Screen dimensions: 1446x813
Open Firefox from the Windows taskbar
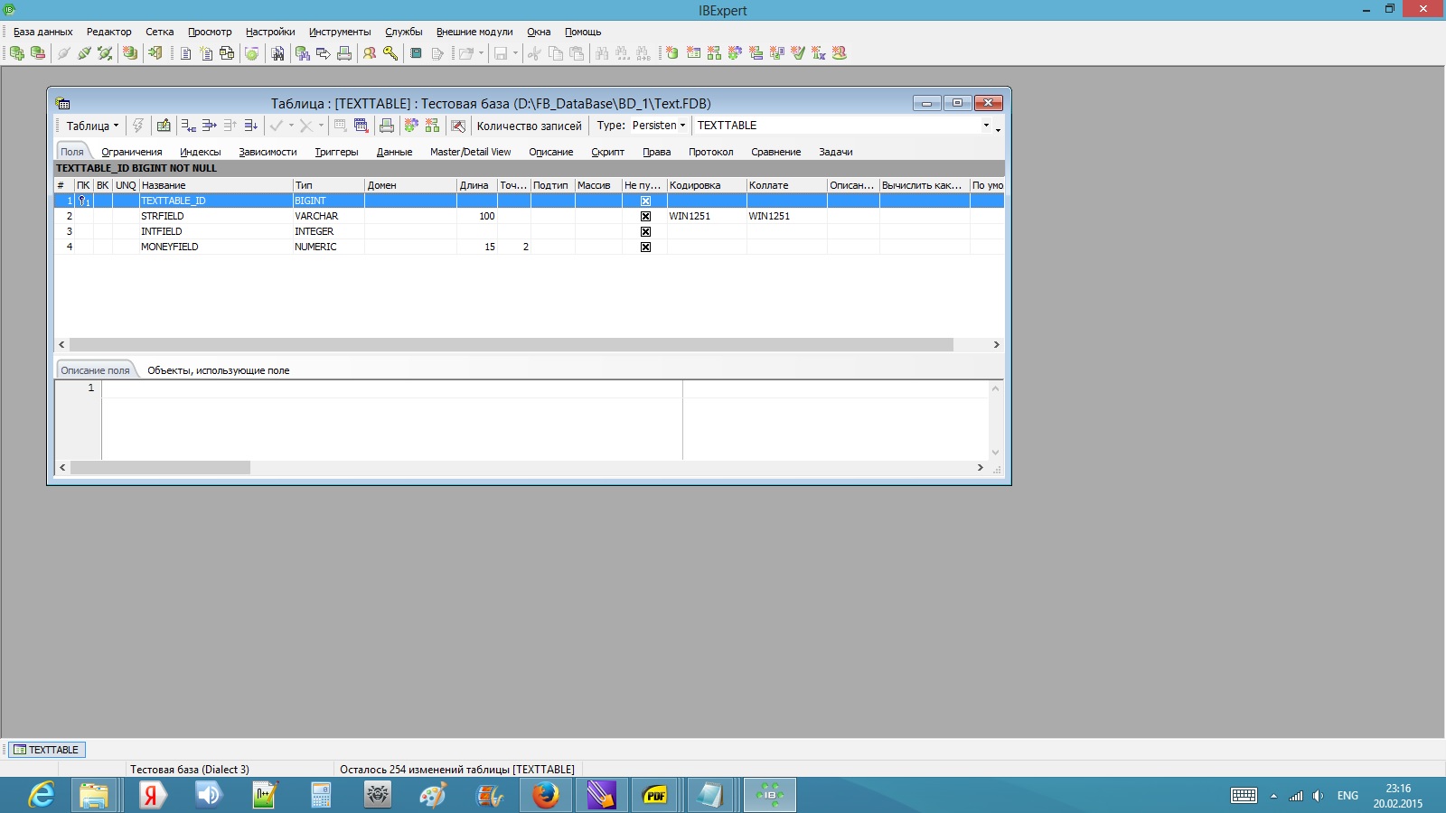tap(545, 795)
